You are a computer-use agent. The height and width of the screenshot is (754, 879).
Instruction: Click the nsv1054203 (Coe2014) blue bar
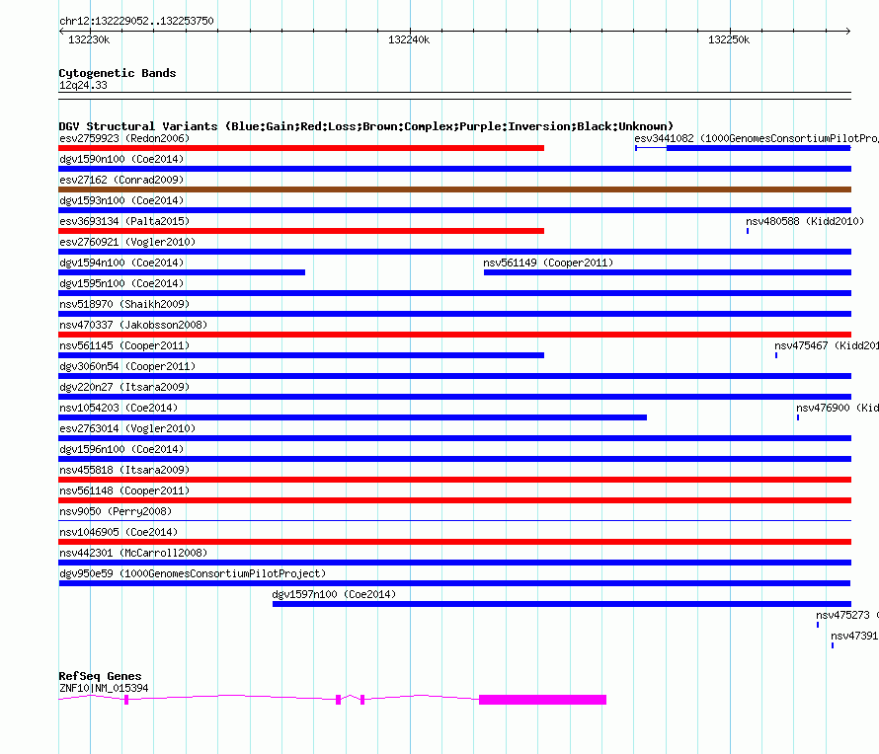353,417
